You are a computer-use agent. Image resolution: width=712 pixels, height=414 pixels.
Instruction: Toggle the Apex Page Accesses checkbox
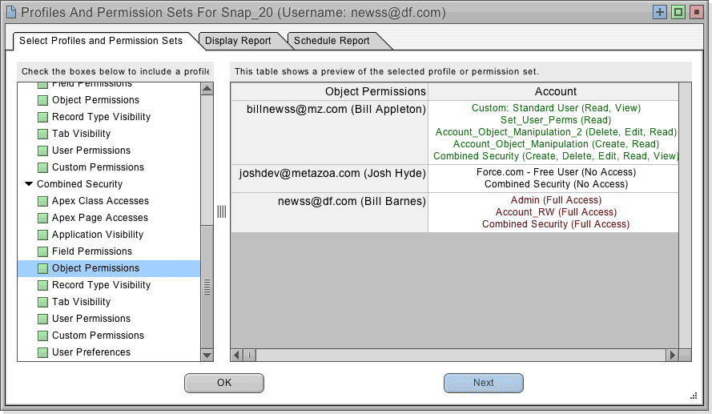(x=42, y=218)
